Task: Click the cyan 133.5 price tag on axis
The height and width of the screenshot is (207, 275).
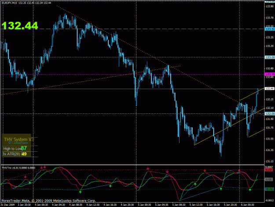Action: coord(270,29)
